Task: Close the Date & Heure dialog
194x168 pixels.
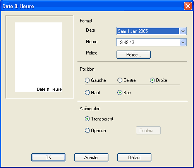Action: [x=188, y=6]
